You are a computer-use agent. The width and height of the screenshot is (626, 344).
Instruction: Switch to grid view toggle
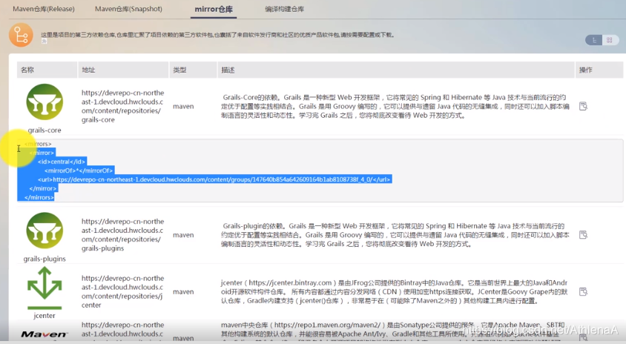[610, 40]
